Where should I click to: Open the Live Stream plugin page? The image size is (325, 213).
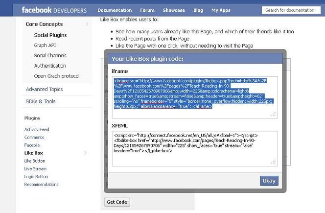[35, 168]
